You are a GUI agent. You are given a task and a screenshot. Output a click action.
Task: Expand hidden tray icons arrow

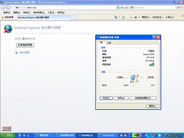coord(146,135)
